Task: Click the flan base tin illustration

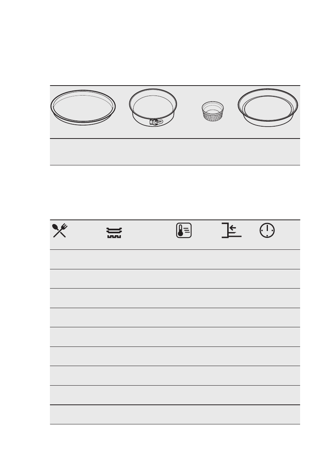Action: (x=268, y=107)
